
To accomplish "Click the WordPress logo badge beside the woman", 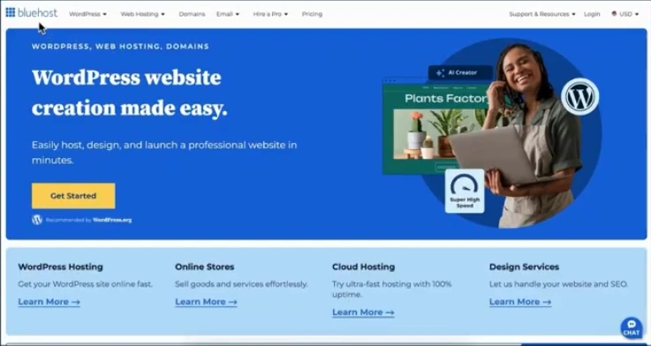I will click(580, 97).
